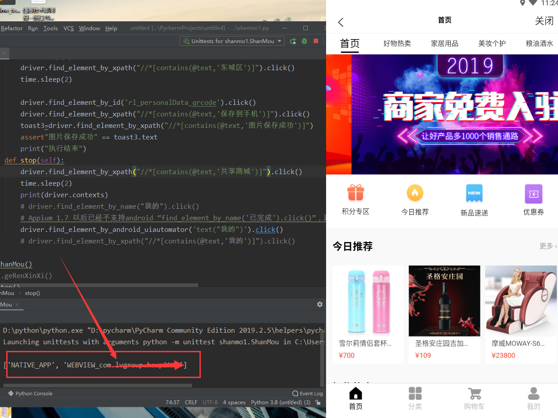Tap the shopping cart 购物车 icon
558x418 pixels.
coord(474,394)
